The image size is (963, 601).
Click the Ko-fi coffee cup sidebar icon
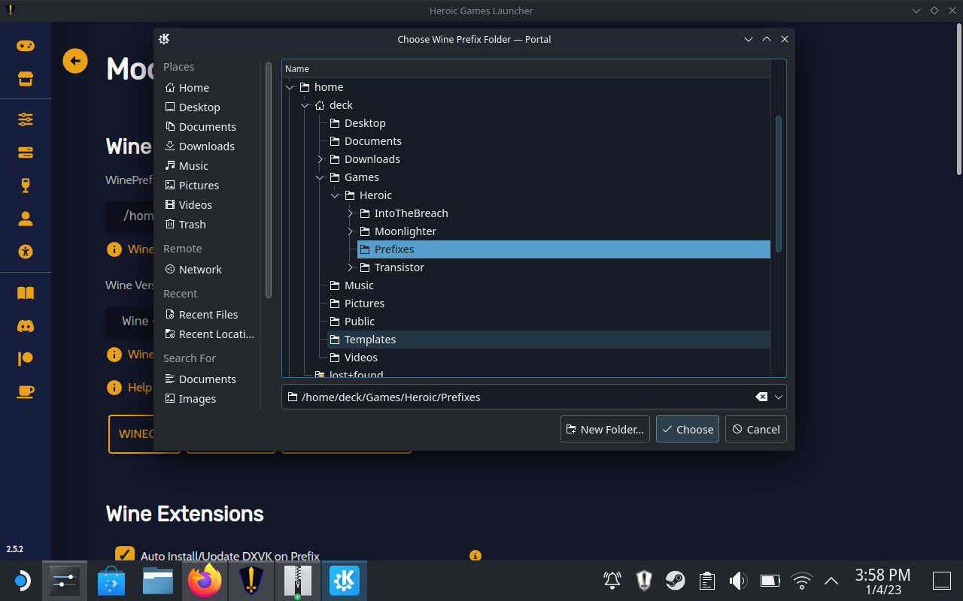(x=26, y=391)
